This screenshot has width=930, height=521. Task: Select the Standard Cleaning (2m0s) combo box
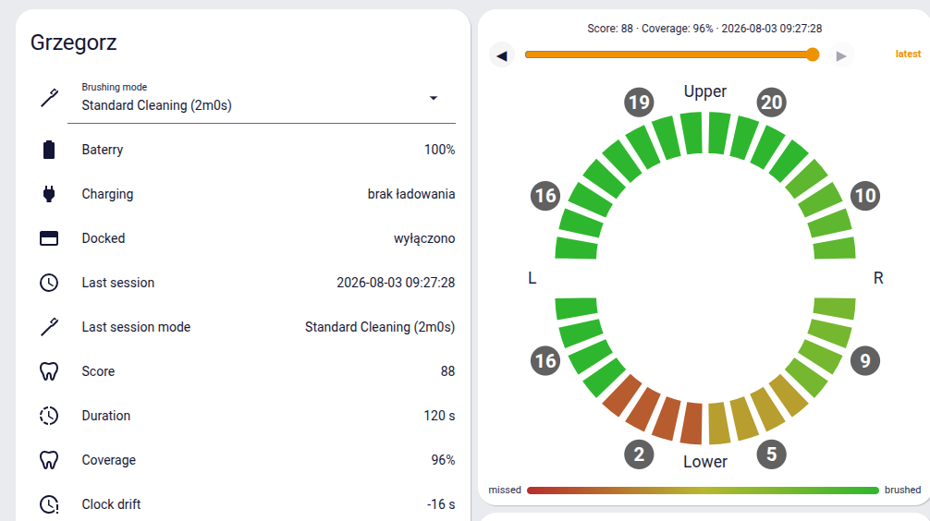[x=262, y=100]
